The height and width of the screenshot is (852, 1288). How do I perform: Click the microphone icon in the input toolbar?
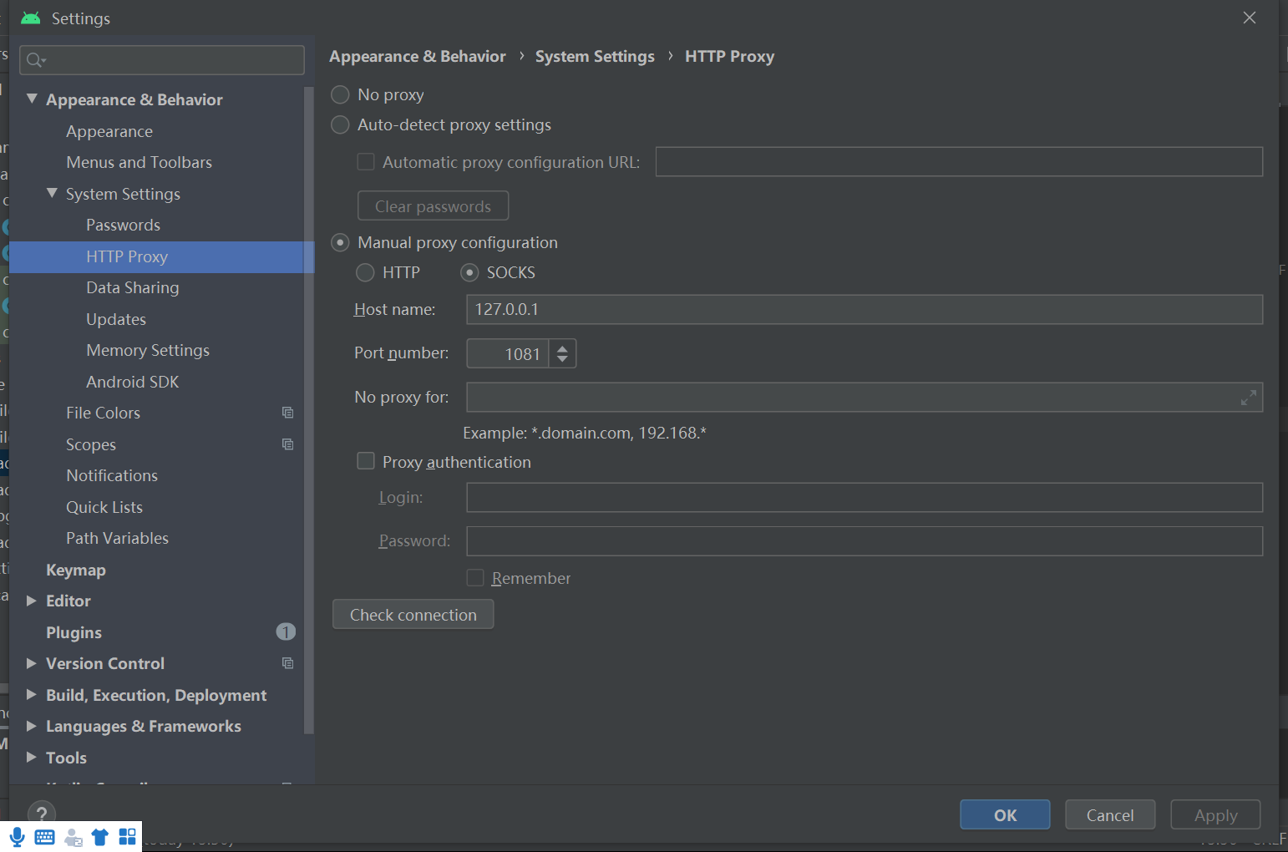18,837
